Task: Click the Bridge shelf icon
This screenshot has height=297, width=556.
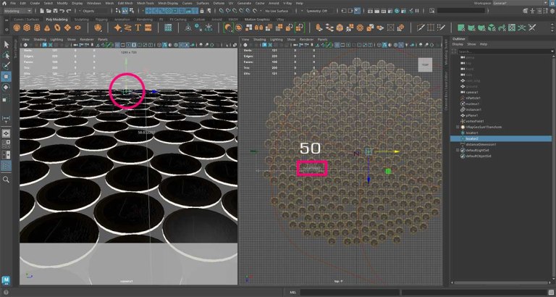Action: (329, 28)
